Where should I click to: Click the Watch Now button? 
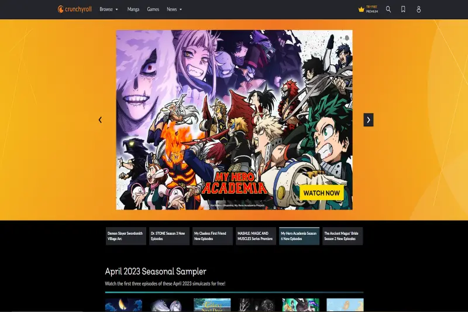(321, 193)
